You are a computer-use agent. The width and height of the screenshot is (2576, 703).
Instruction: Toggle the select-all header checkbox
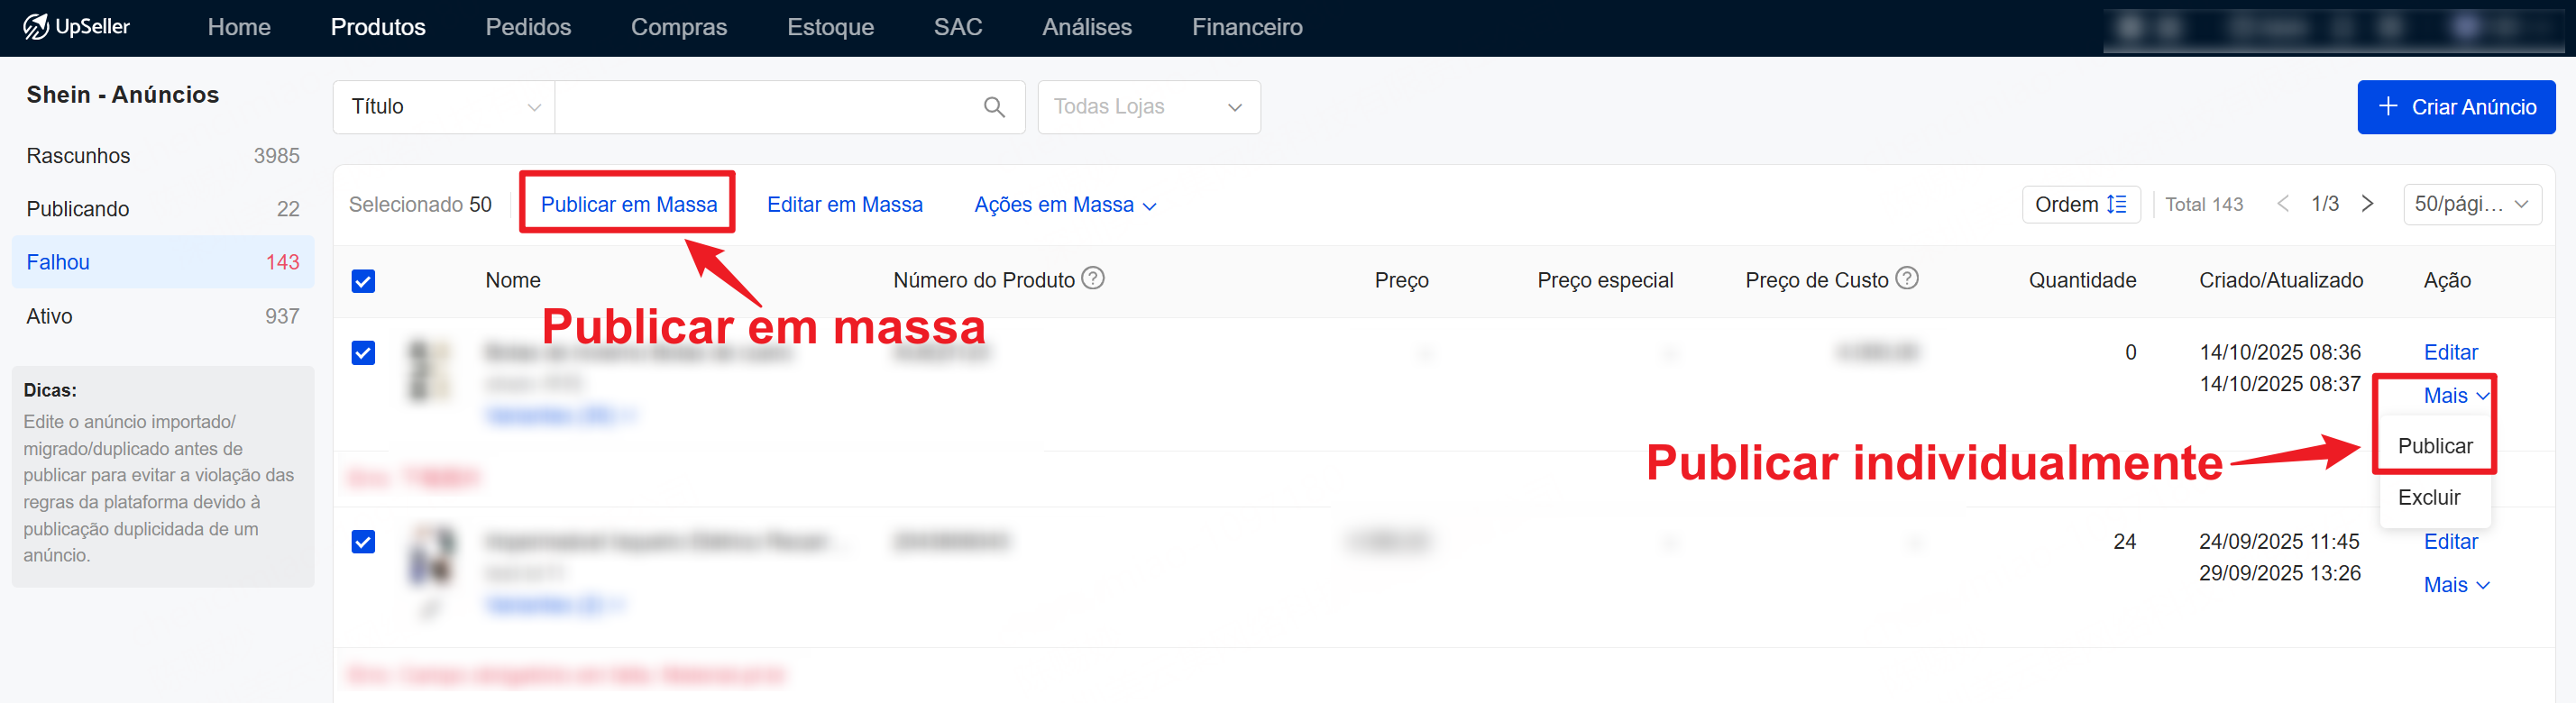pyautogui.click(x=363, y=281)
